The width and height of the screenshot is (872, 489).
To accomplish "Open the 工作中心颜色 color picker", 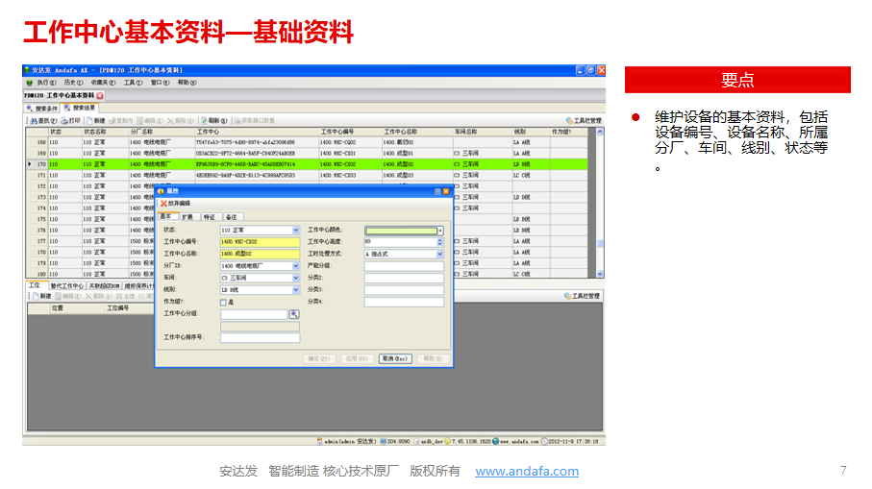I will pyautogui.click(x=440, y=231).
